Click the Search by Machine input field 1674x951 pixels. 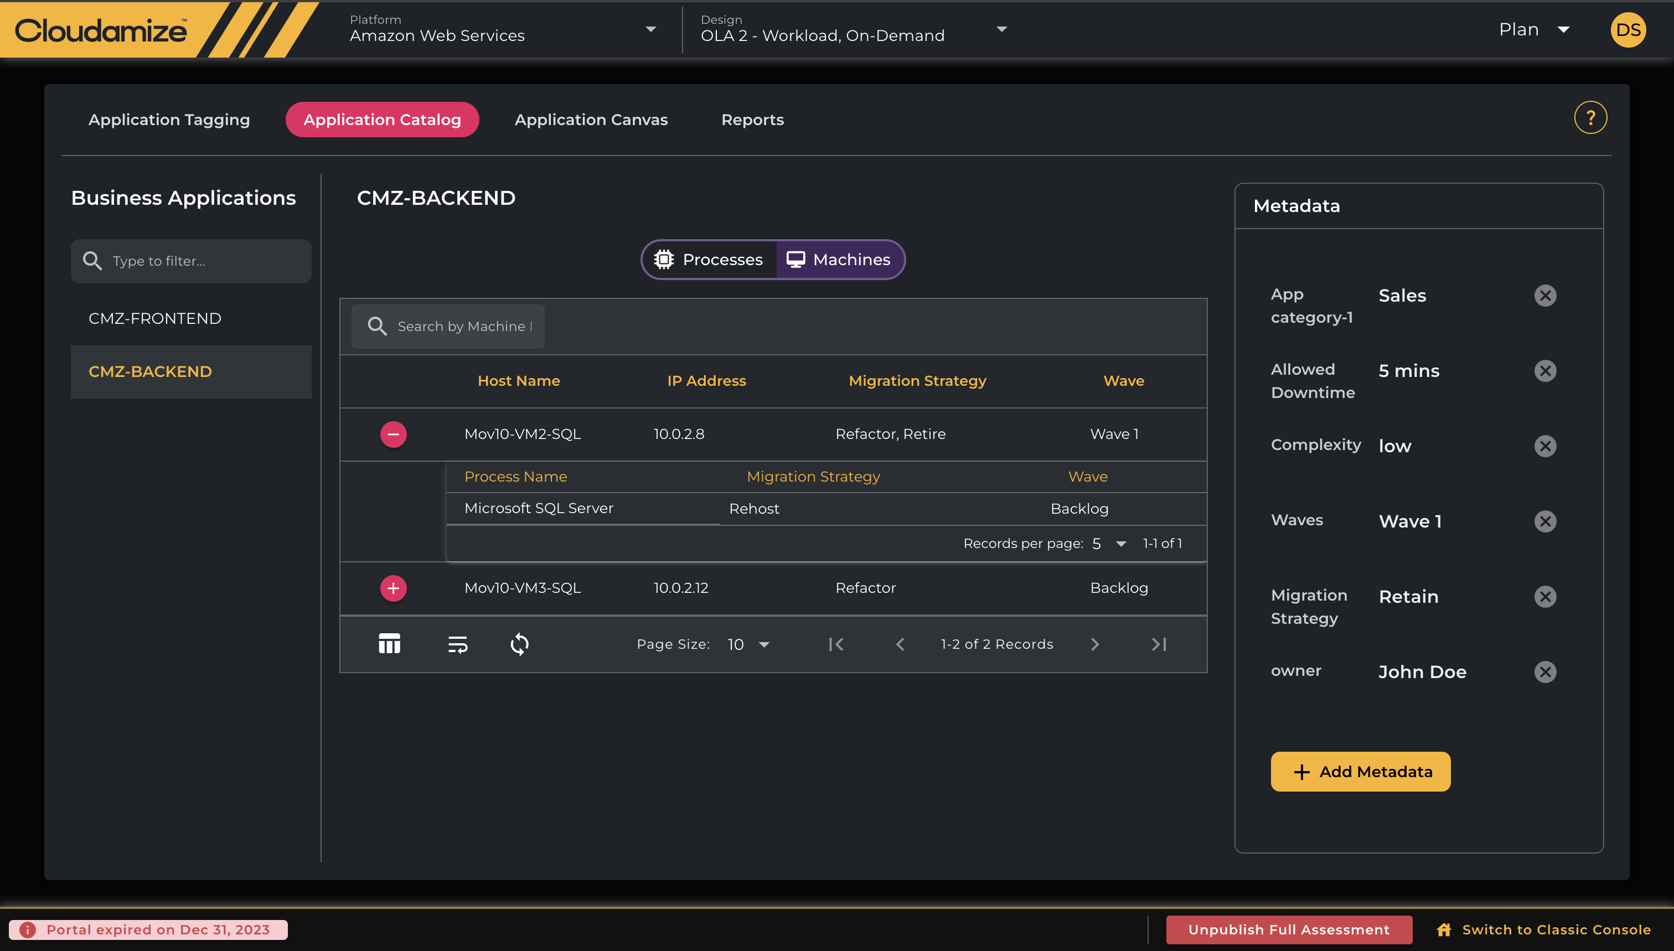[x=464, y=326]
